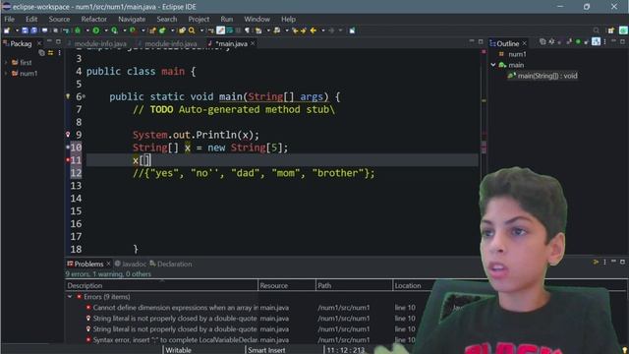The width and height of the screenshot is (629, 354).
Task: Click the green Debug bug icon
Action: 78,30
